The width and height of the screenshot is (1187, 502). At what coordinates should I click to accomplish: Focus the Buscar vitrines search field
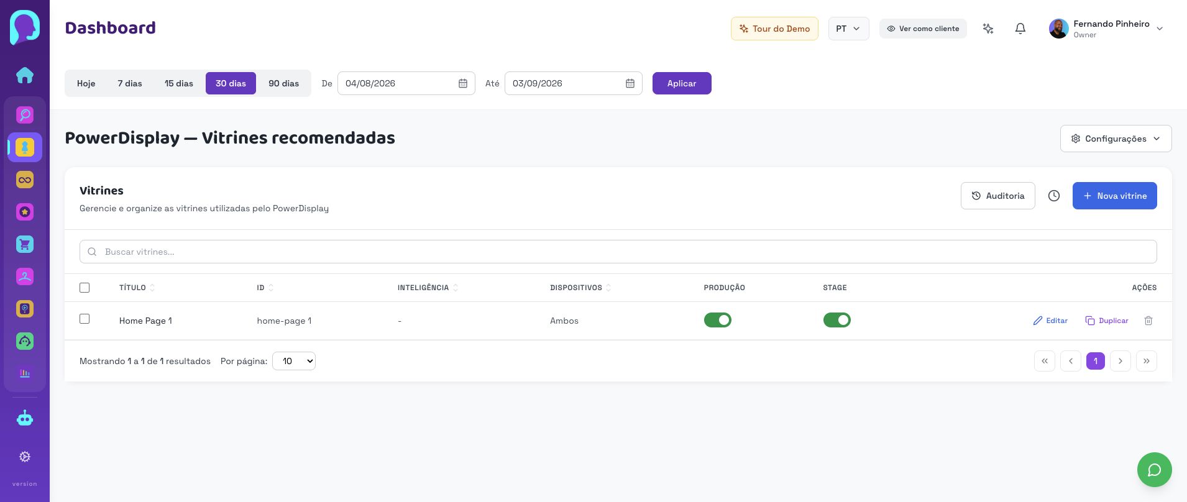click(x=618, y=252)
